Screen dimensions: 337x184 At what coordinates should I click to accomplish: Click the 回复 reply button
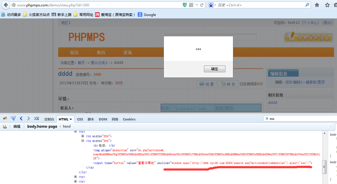207,84
